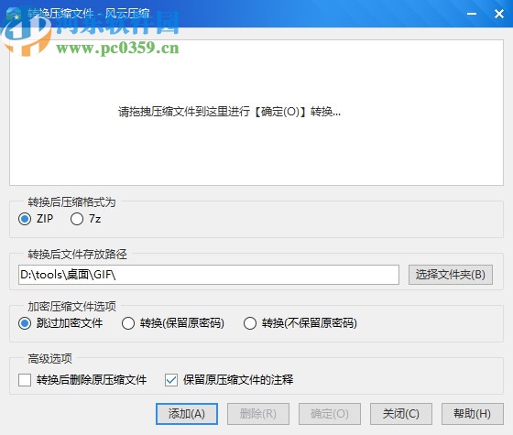Open the 选择文件夹(B) folder chooser
The width and height of the screenshot is (513, 435).
[450, 275]
